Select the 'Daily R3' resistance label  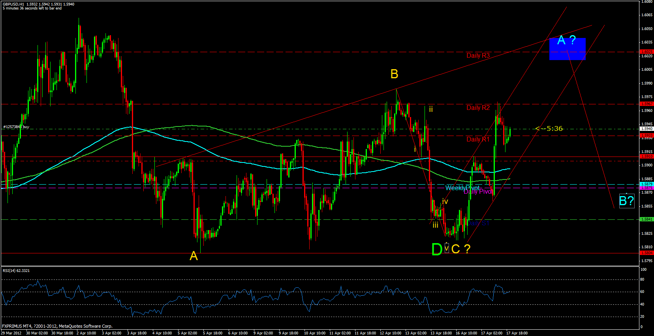point(478,55)
